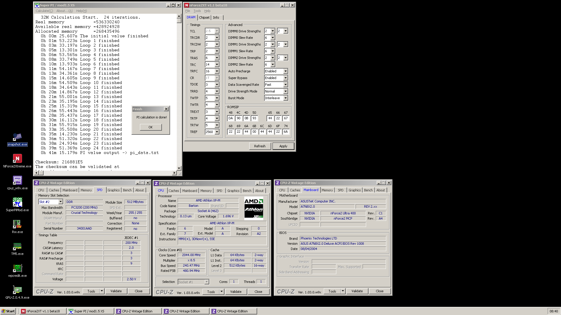This screenshot has height=315, width=561.
Task: Click the Crucial Technology module manufacturer value
Action: click(x=84, y=213)
